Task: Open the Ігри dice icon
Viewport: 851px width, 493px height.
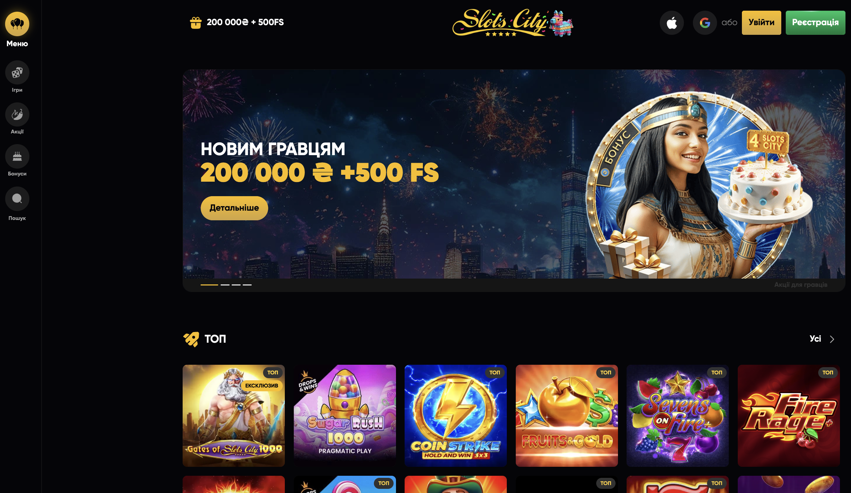Action: coord(17,72)
